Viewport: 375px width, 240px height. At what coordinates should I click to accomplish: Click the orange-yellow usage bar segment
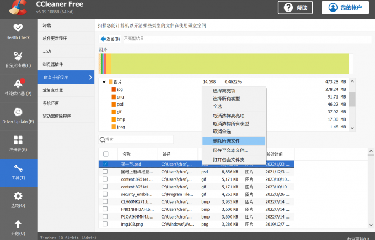[109, 64]
